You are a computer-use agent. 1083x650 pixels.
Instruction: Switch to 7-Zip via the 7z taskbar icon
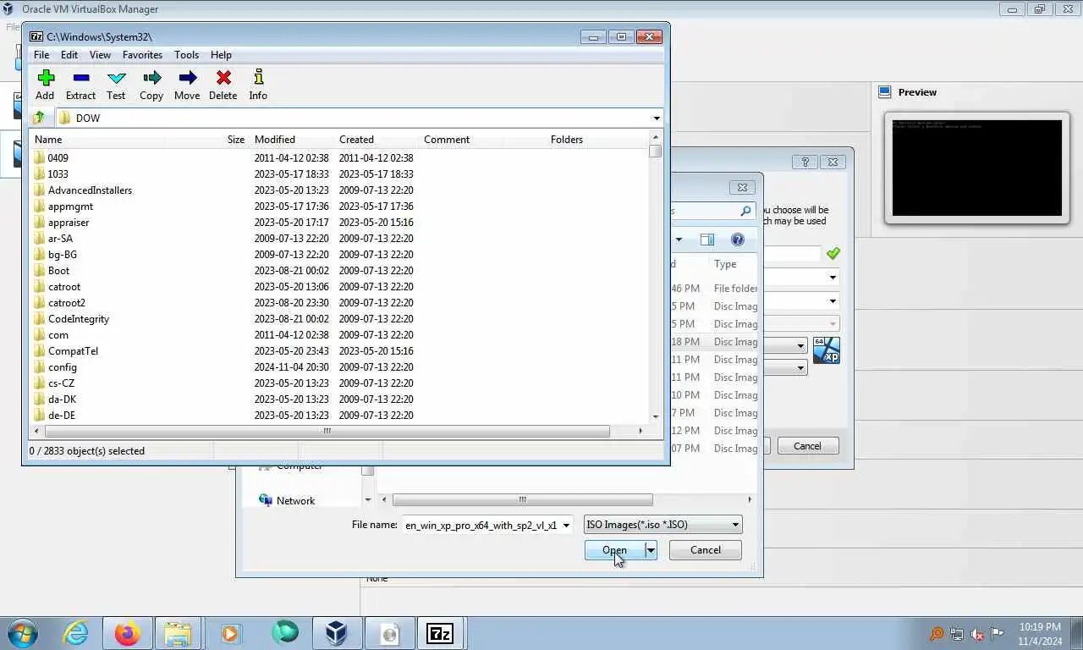point(440,634)
